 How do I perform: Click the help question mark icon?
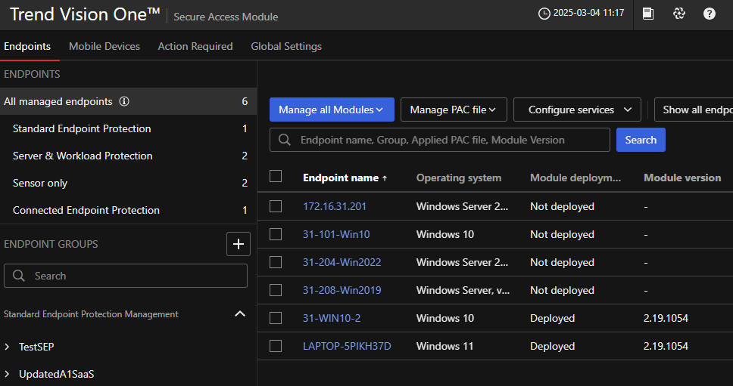click(x=709, y=14)
